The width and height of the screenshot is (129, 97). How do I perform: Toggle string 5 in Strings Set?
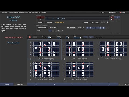click(x=100, y=28)
